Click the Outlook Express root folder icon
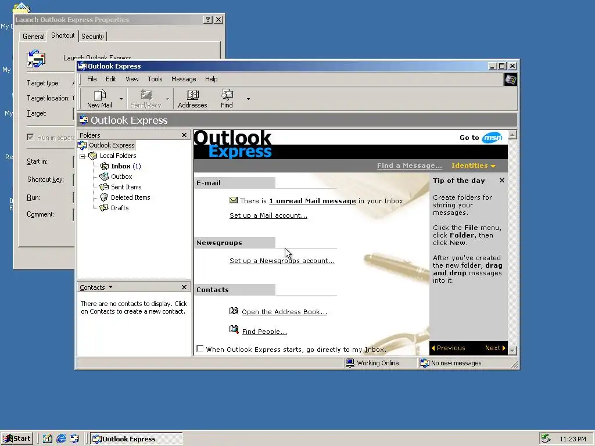The height and width of the screenshot is (446, 595). [83, 145]
